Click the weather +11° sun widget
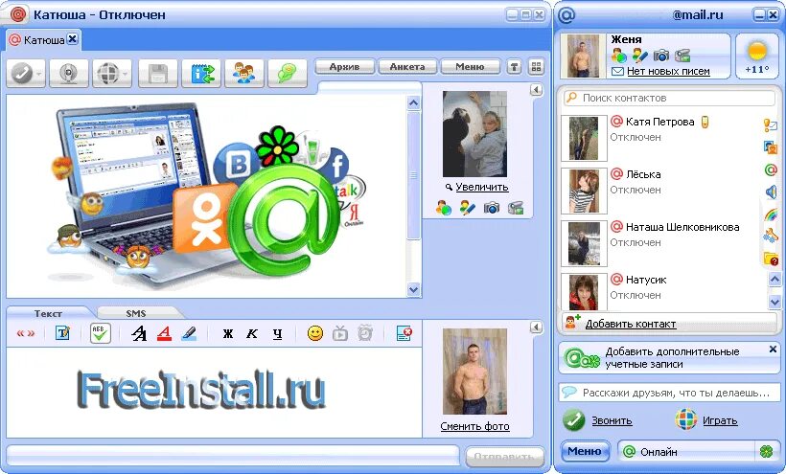The width and height of the screenshot is (786, 474). [x=757, y=56]
